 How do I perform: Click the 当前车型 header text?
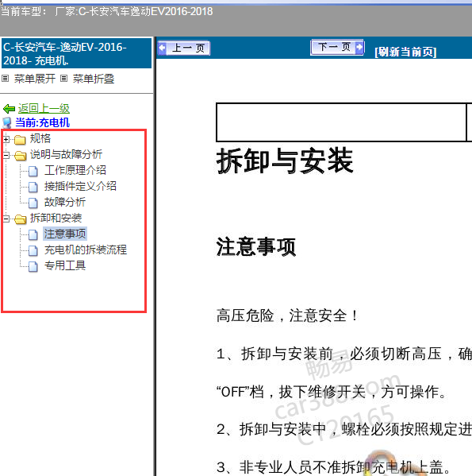coord(106,12)
